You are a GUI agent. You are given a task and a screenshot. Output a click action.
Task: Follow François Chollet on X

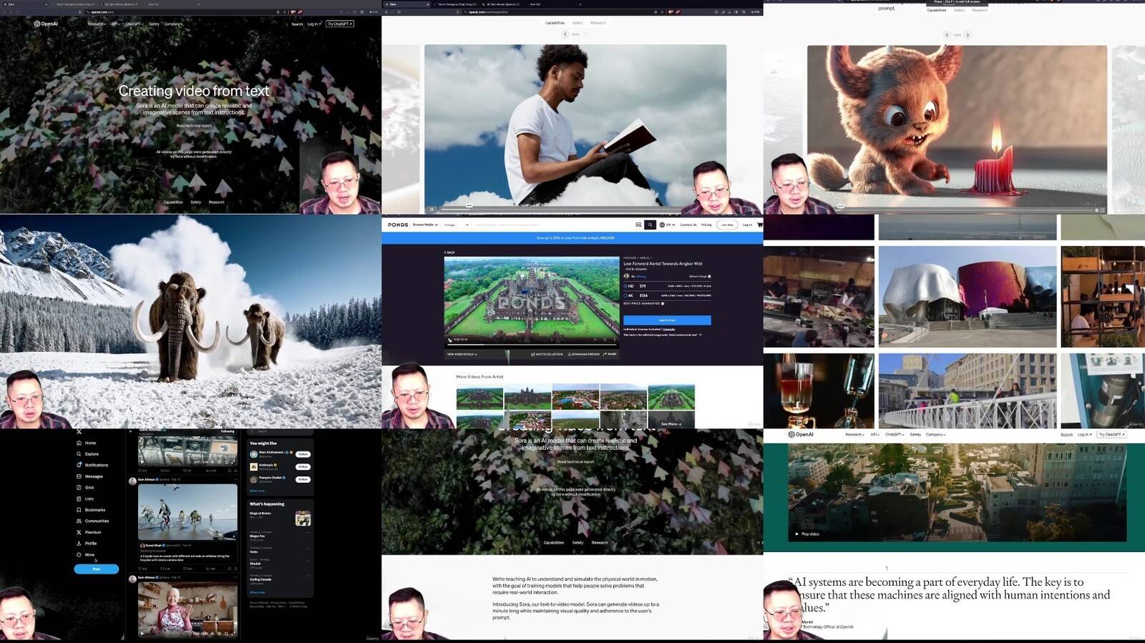point(303,479)
